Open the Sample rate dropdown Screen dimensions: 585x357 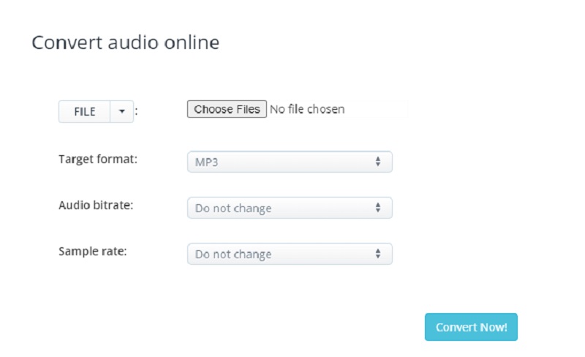[290, 254]
